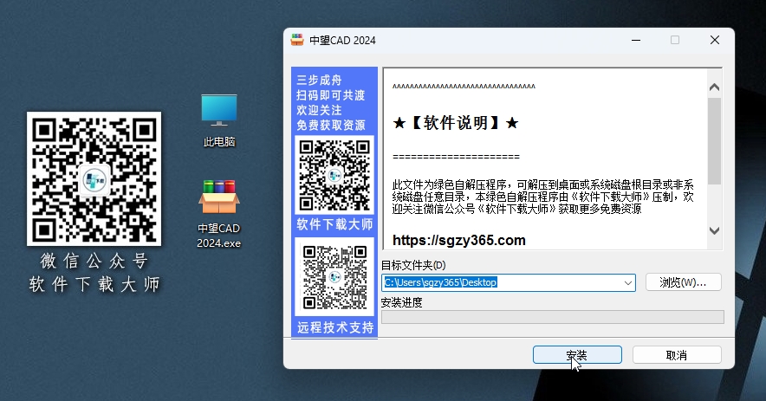Click the https://sgzy365.com text
The width and height of the screenshot is (766, 401).
click(x=458, y=240)
